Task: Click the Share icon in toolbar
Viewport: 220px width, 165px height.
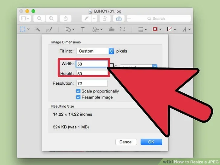Action: coord(66,18)
